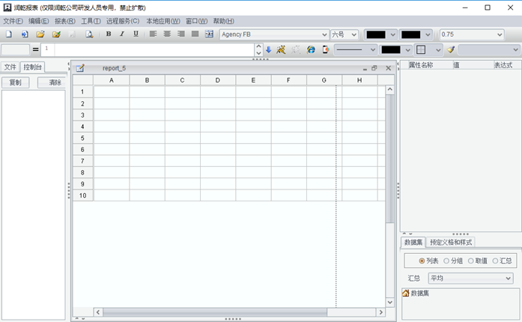Create a new blank report
The height and width of the screenshot is (322, 522).
click(x=9, y=34)
